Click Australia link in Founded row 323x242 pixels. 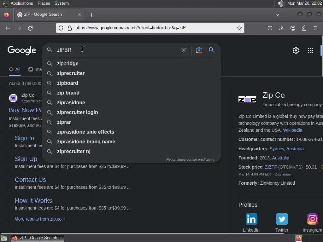click(280, 158)
